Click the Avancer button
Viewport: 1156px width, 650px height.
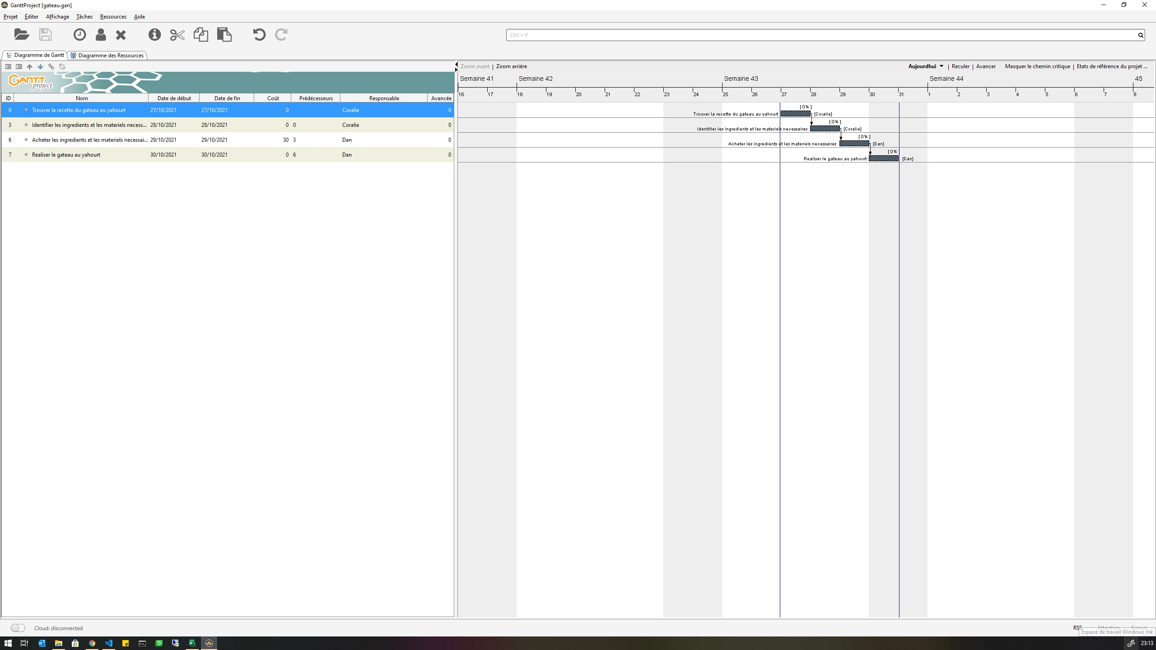986,66
